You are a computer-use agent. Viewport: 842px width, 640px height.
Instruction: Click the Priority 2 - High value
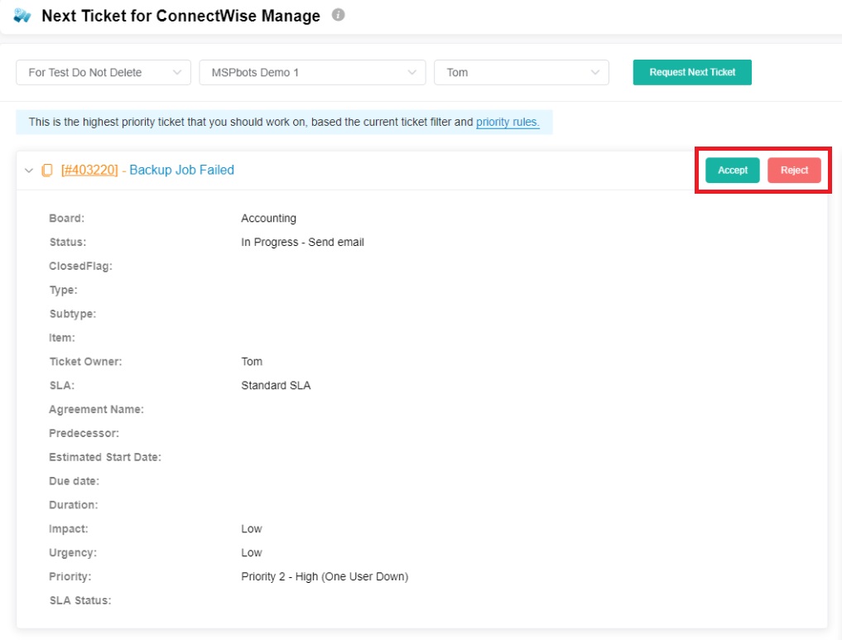coord(325,576)
